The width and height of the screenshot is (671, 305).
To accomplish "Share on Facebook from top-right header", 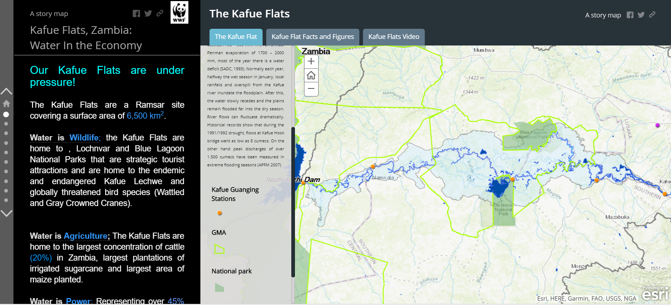I will point(630,15).
